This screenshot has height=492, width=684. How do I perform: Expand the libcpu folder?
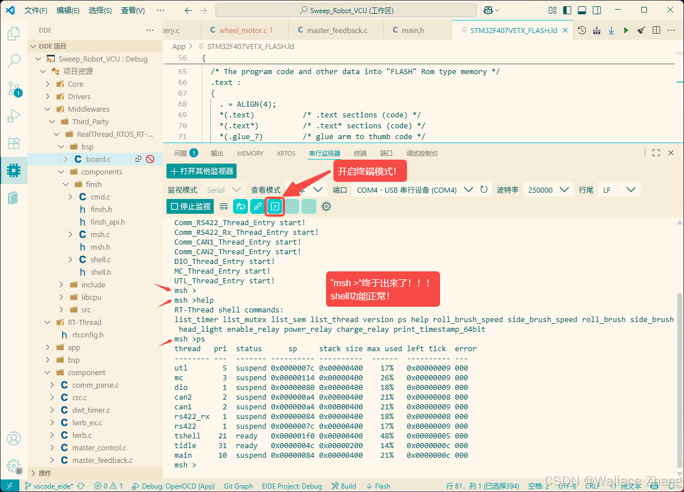(61, 297)
